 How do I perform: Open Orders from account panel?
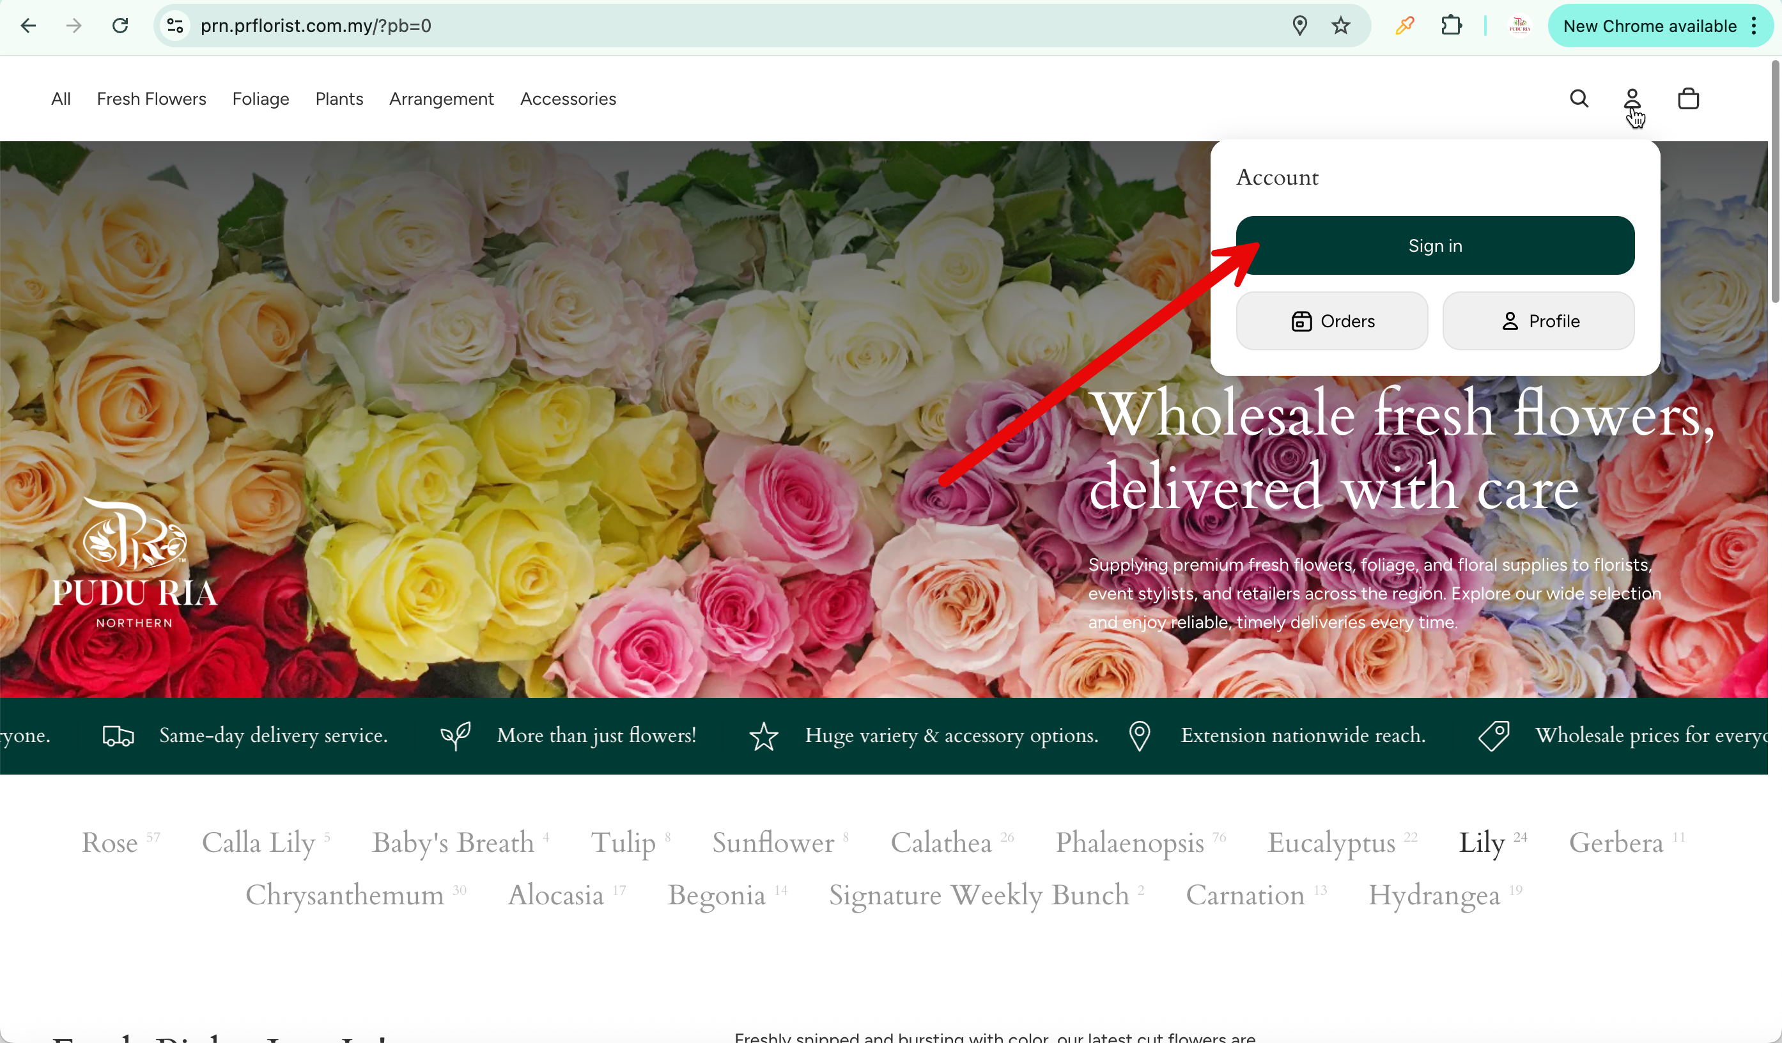[1332, 321]
